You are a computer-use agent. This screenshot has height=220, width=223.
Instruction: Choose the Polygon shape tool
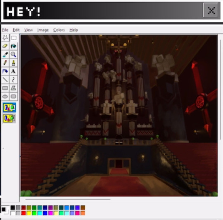14,88
